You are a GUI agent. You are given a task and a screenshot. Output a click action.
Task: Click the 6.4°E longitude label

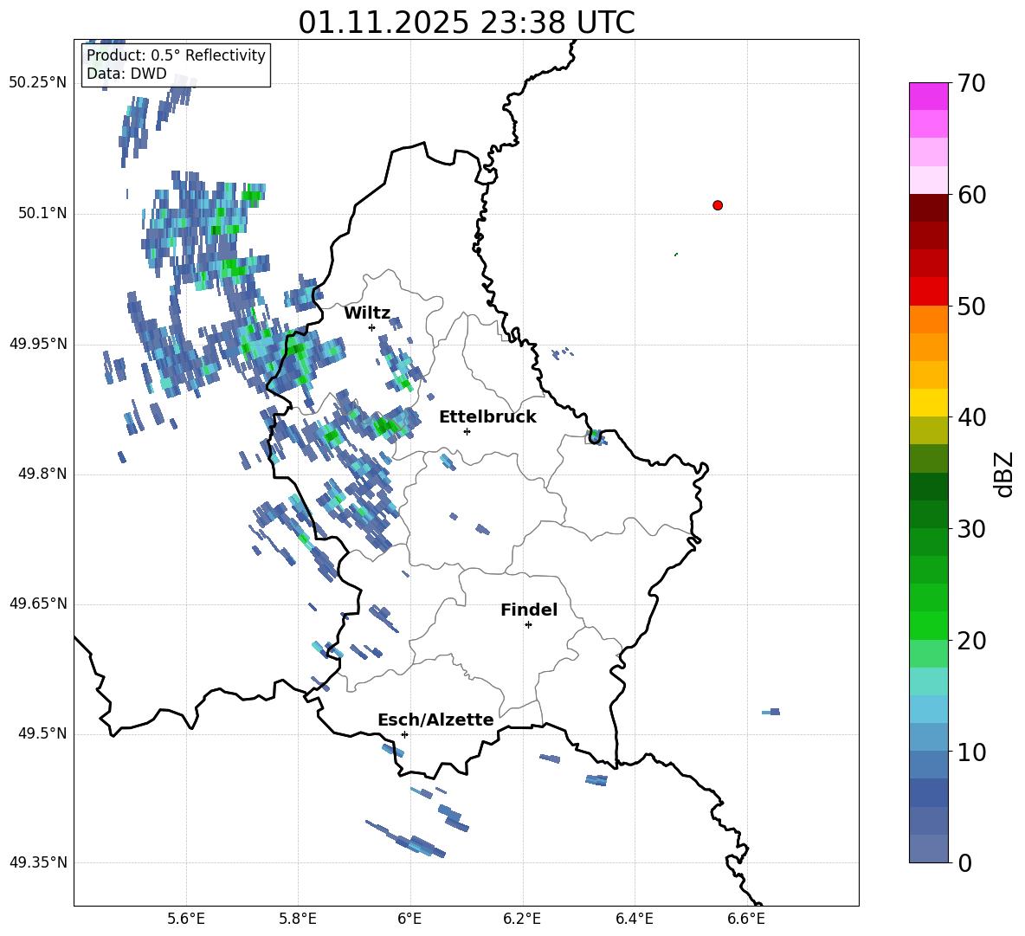point(634,919)
